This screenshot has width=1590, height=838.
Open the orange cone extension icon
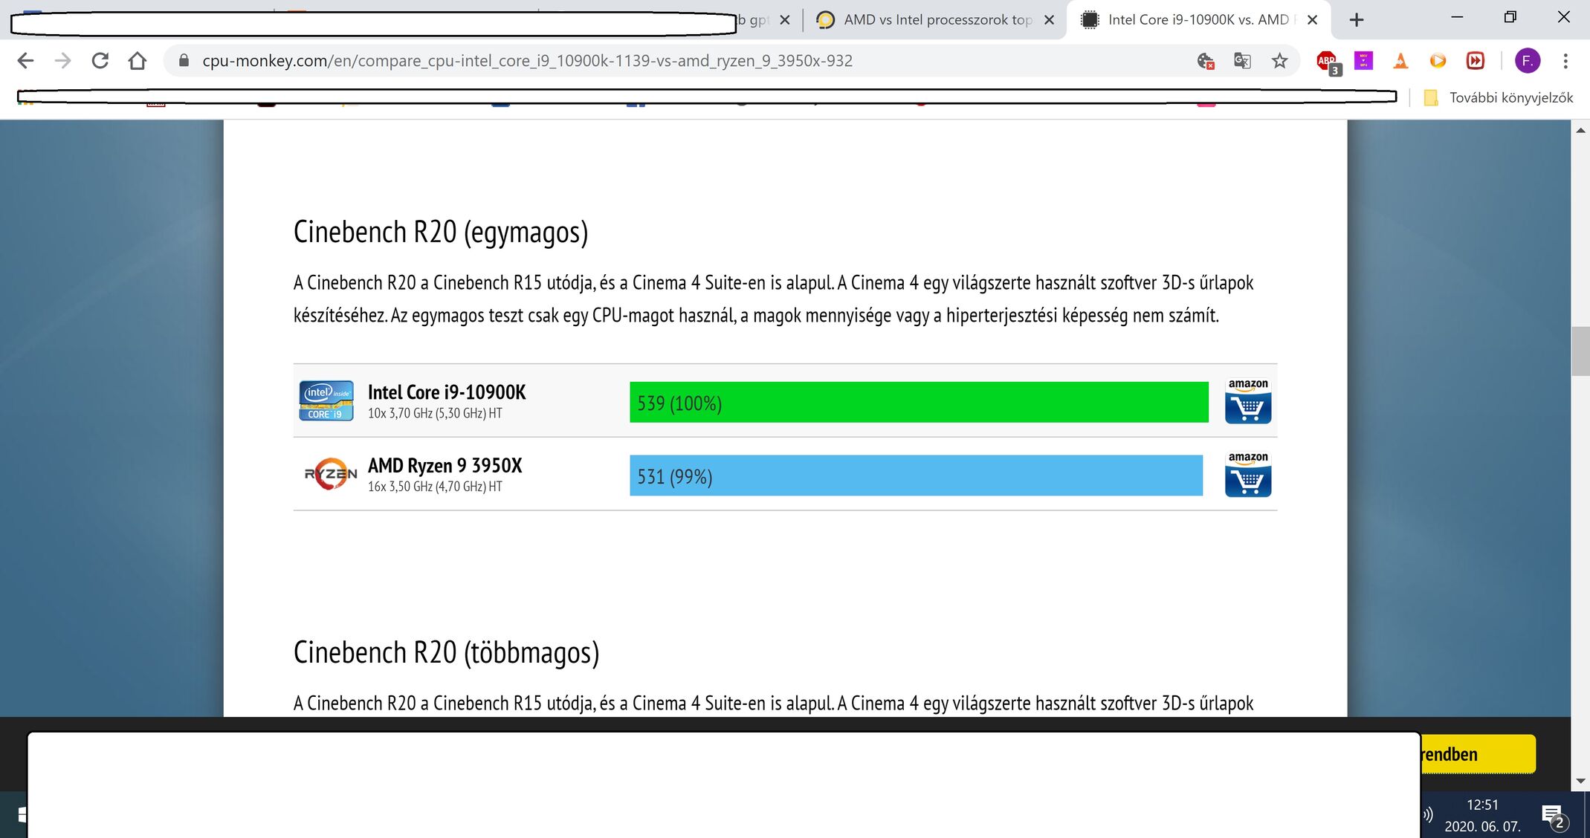(1400, 61)
